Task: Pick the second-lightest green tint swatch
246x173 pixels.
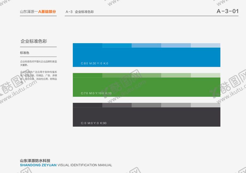Action: 176,75
